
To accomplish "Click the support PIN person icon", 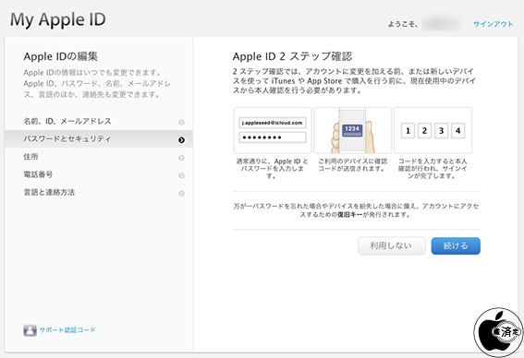I will click(30, 330).
